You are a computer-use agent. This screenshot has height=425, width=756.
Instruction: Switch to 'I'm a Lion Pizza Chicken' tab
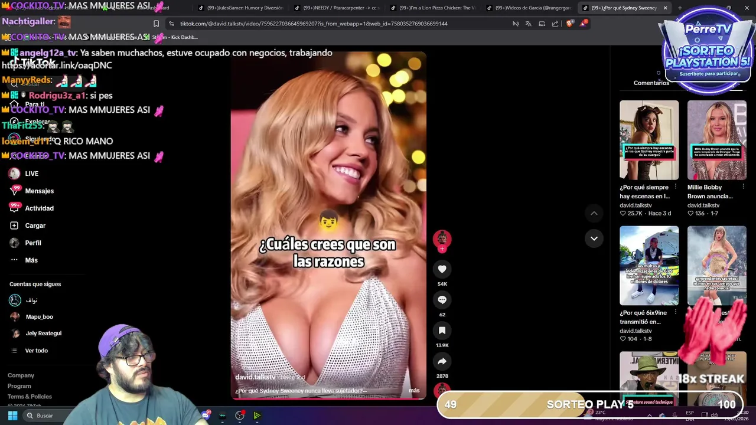point(433,8)
